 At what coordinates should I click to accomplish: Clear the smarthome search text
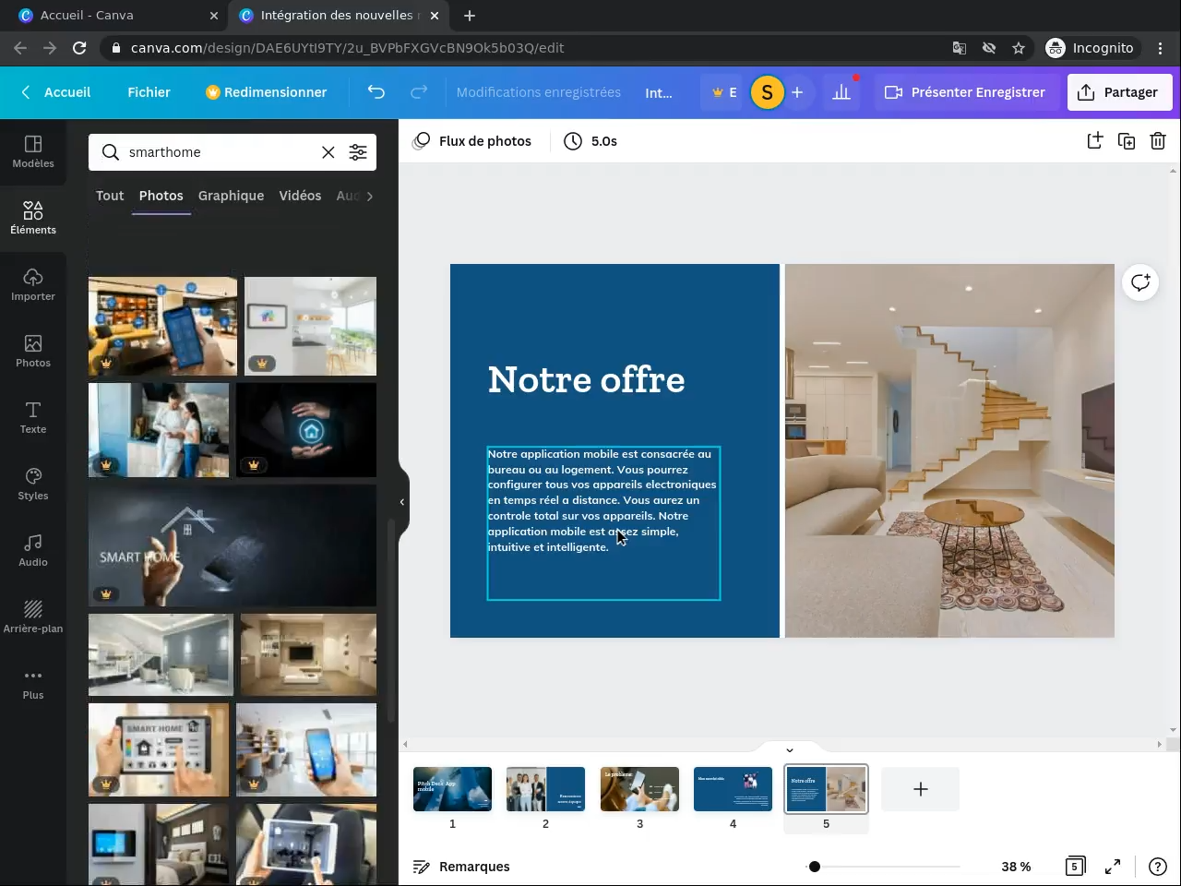[328, 152]
